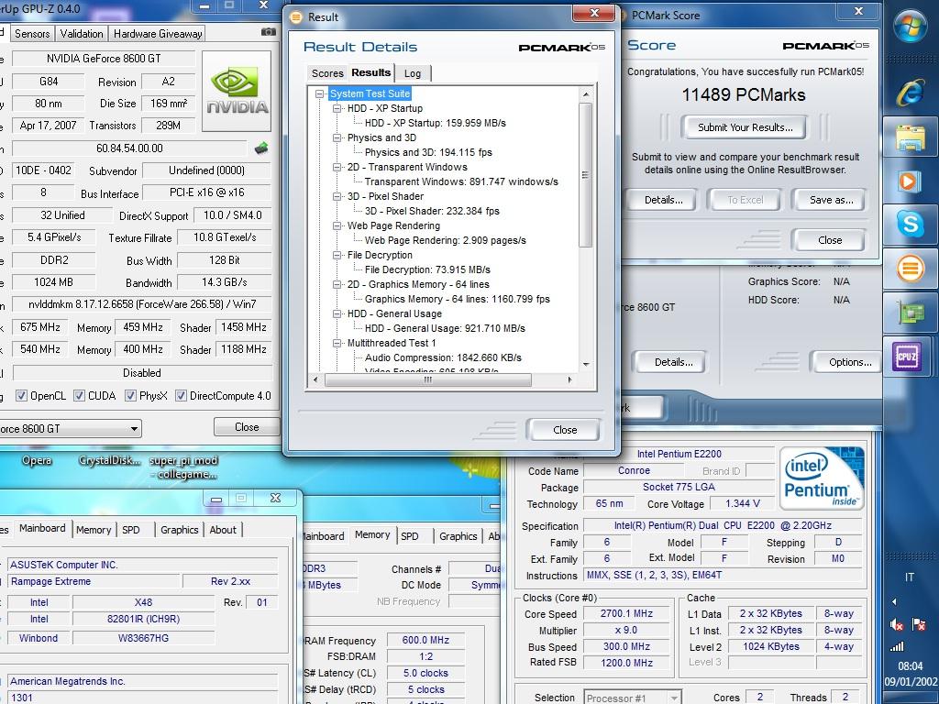Screen dimensions: 939x704
Task: Click the network signal tray icon
Action: click(897, 646)
